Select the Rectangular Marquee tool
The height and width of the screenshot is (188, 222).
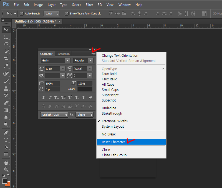pos(6,37)
